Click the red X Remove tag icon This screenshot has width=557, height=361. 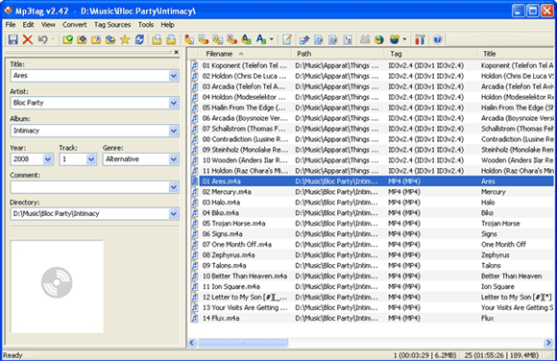point(27,39)
